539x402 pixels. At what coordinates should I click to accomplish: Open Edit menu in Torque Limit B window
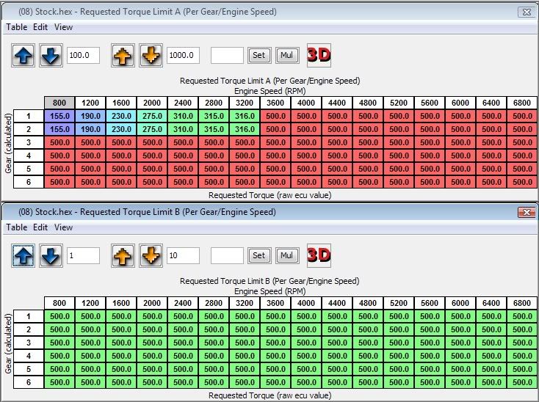[40, 227]
